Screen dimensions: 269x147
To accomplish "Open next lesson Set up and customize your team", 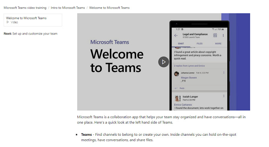I will click(35, 34).
